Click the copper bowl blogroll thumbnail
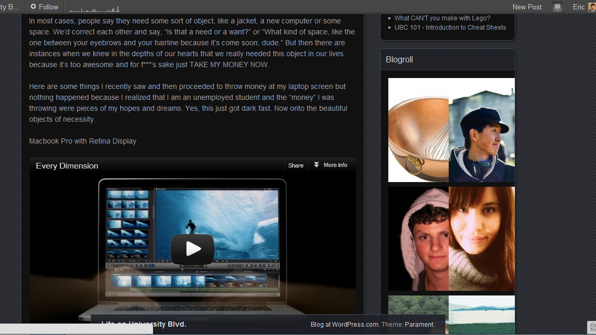The image size is (596, 335). click(419, 130)
